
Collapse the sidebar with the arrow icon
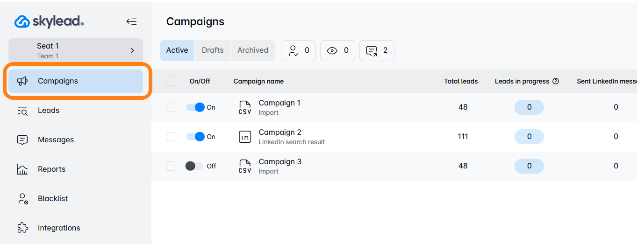[x=131, y=21]
